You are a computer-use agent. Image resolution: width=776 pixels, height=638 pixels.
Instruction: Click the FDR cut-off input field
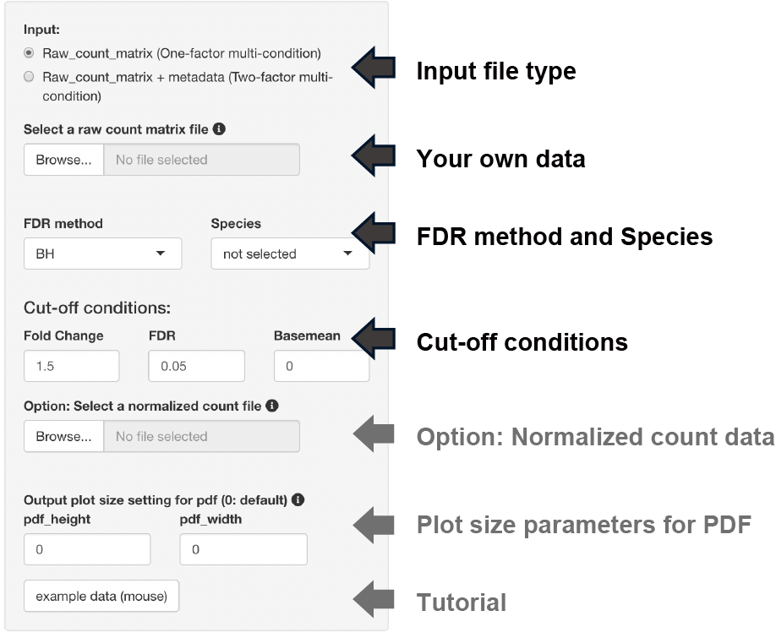point(196,367)
